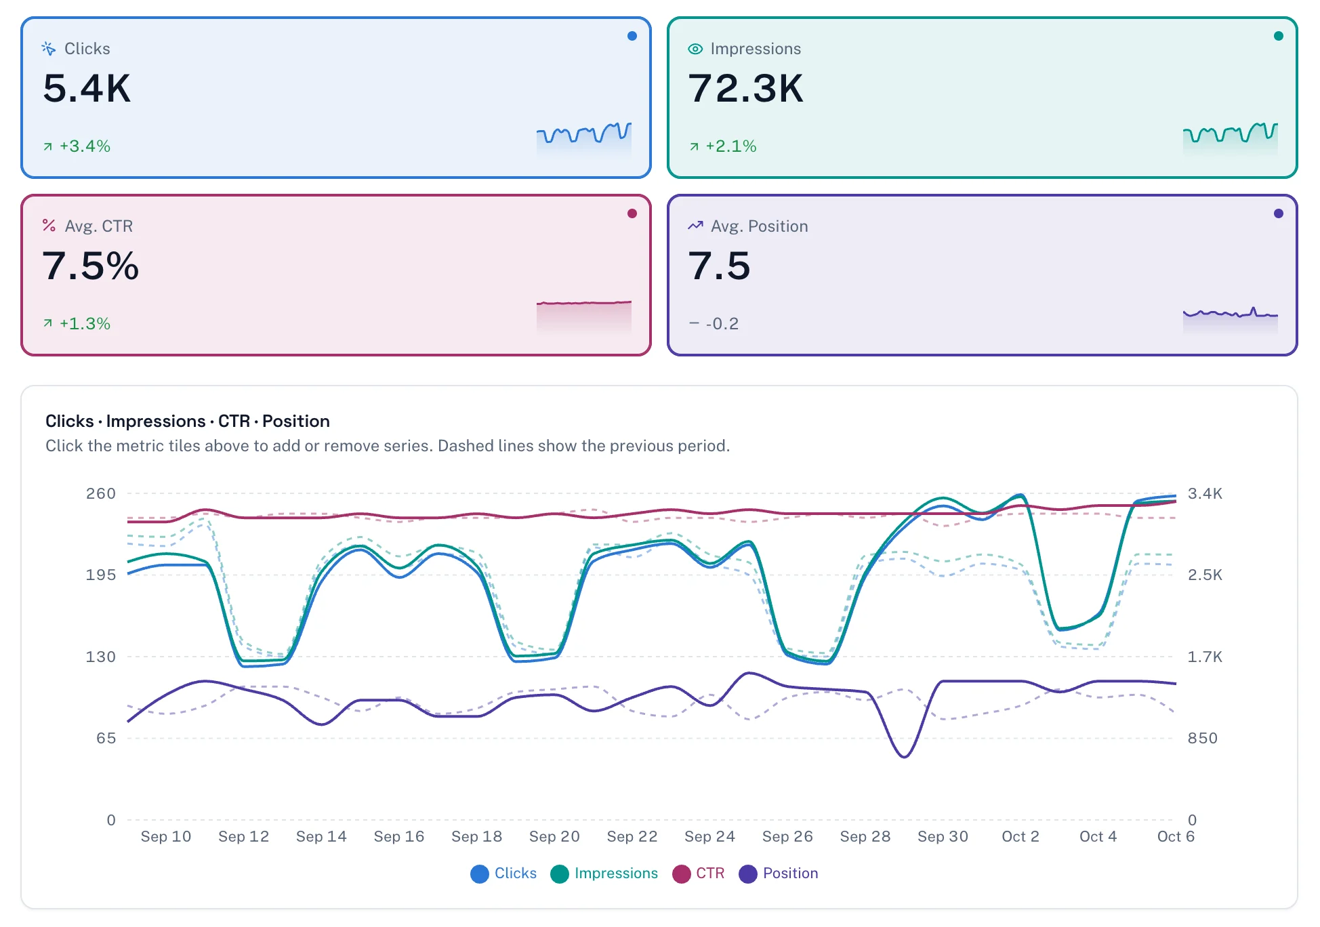
Task: Click the blue active dot on Clicks tile
Action: (x=632, y=36)
